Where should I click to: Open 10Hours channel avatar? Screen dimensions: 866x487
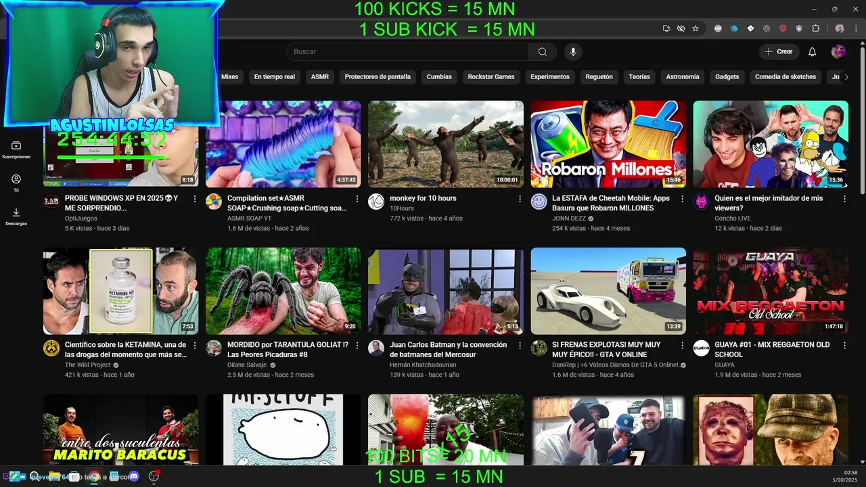(x=376, y=202)
